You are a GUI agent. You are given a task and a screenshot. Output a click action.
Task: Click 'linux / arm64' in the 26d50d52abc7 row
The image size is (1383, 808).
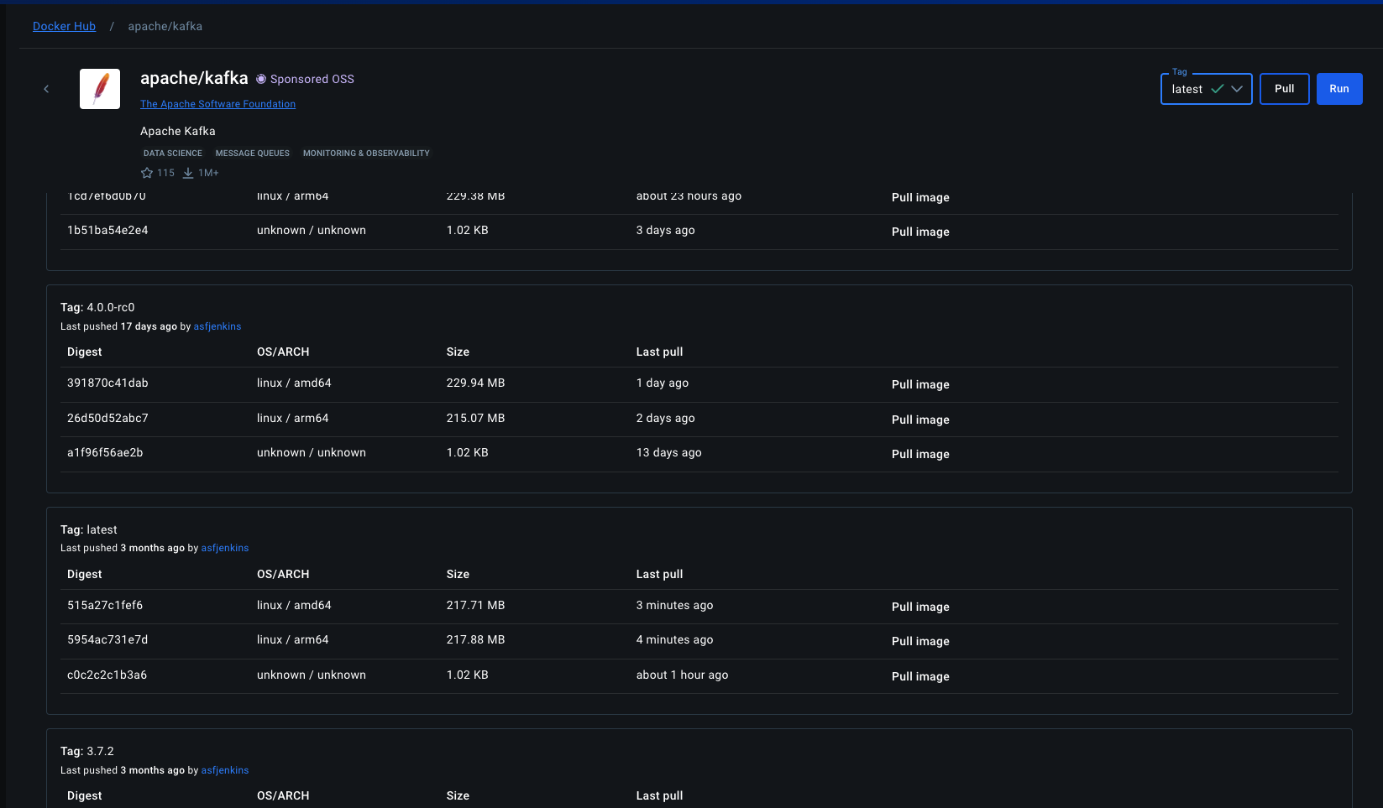click(x=292, y=418)
